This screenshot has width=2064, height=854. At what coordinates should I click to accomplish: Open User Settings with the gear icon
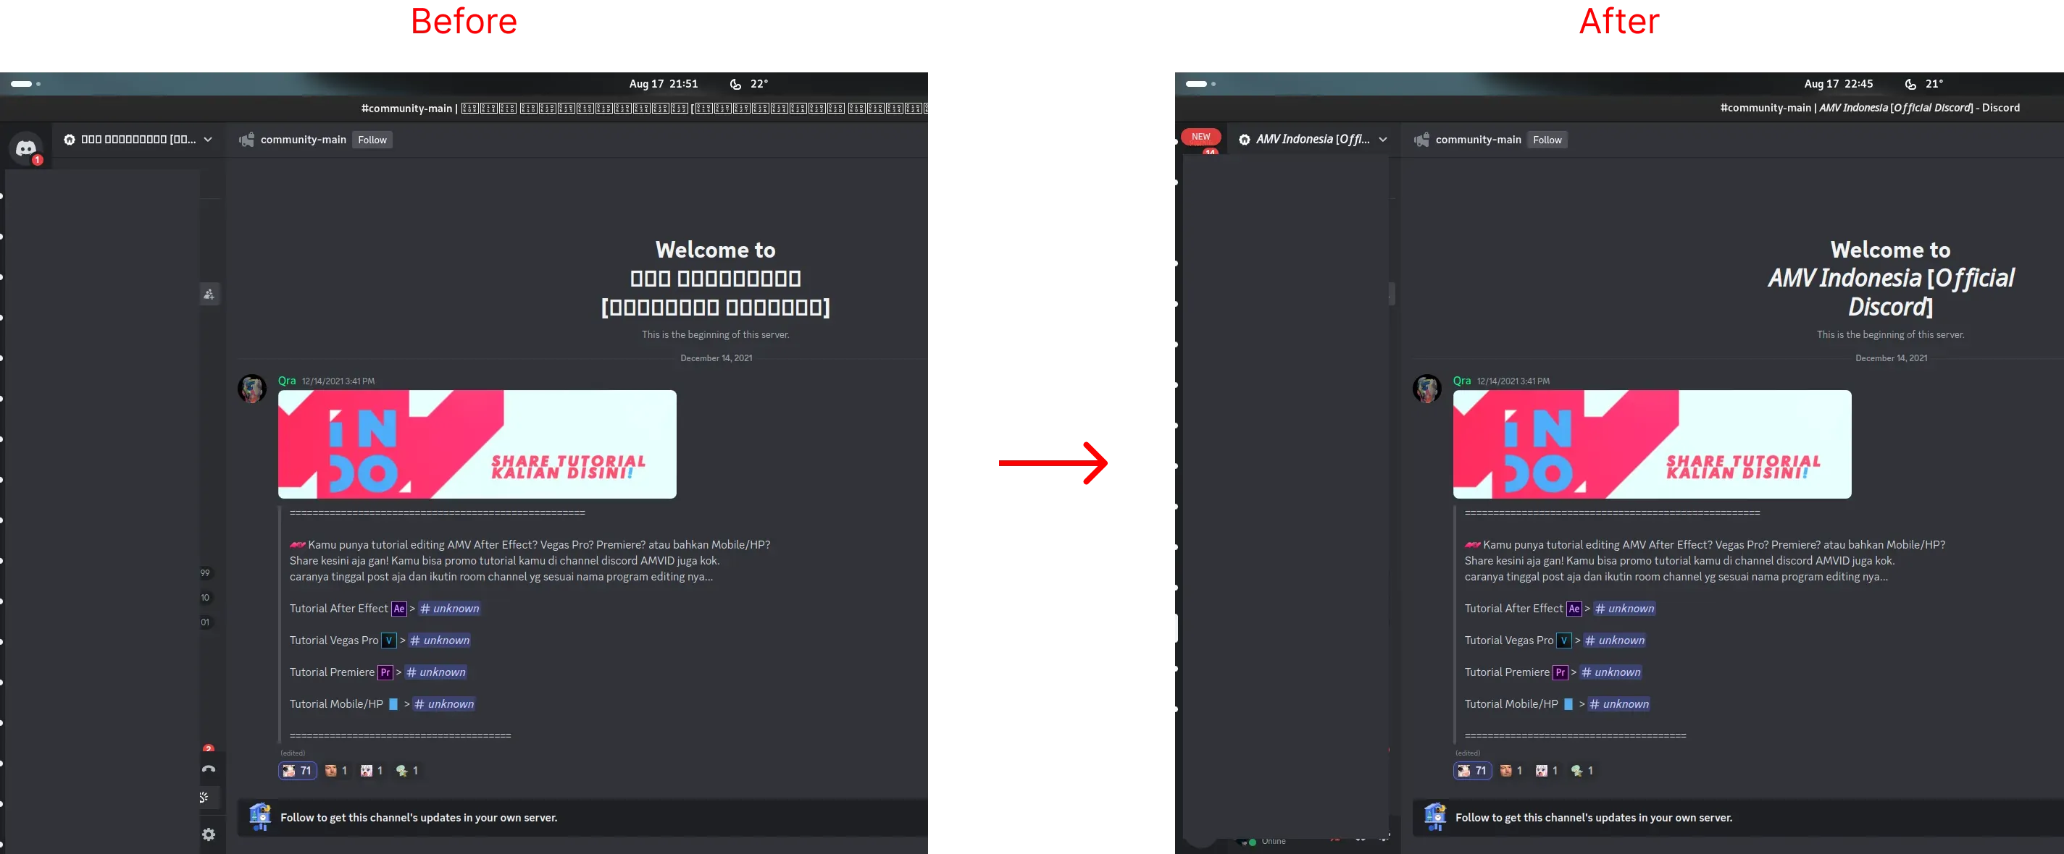point(210,834)
